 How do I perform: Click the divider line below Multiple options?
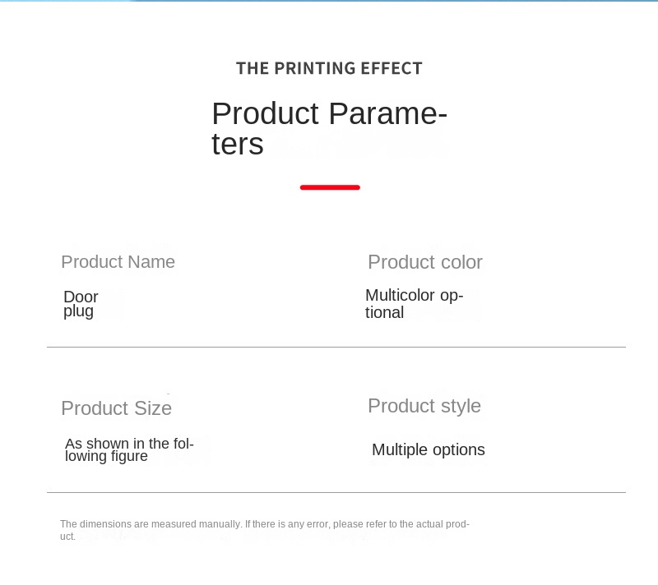(336, 492)
